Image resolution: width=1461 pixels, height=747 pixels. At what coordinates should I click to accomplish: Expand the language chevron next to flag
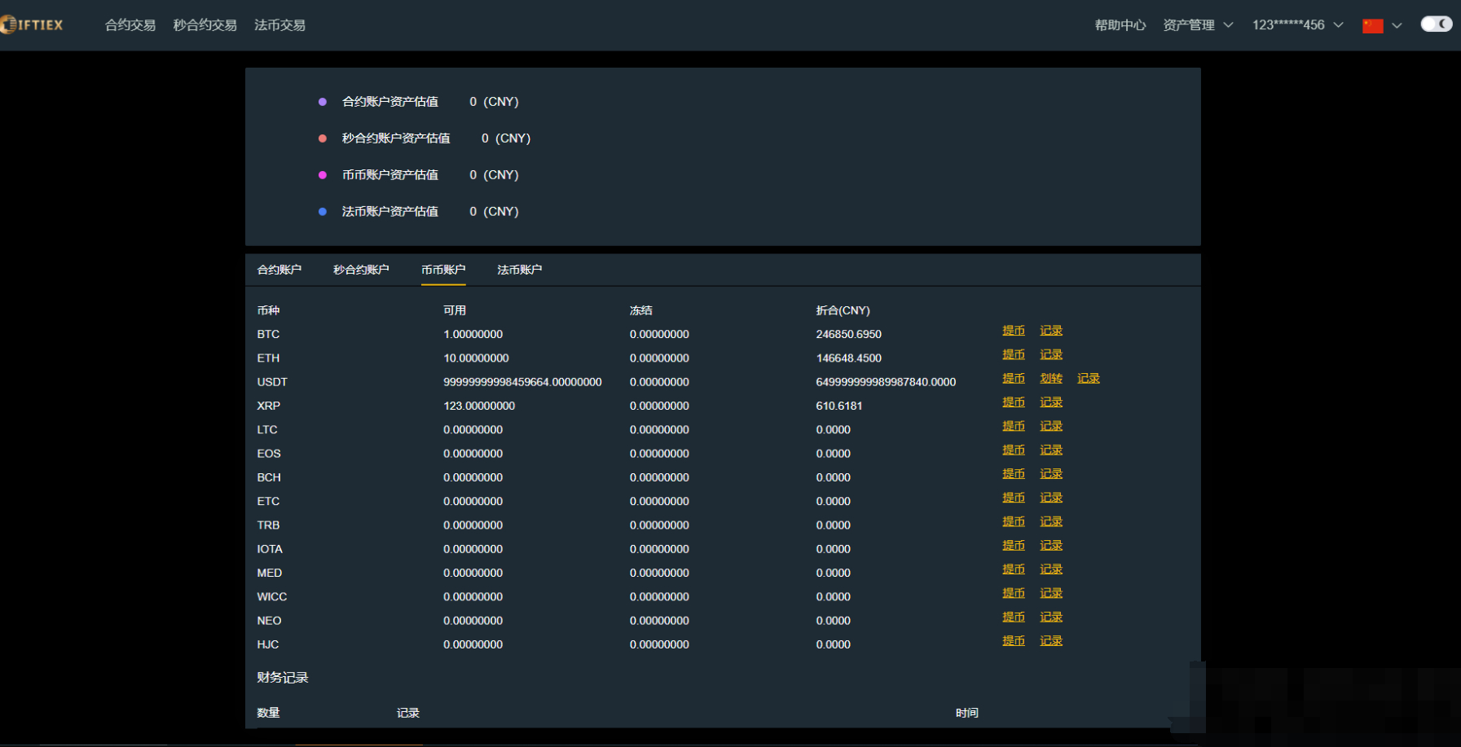pyautogui.click(x=1397, y=25)
